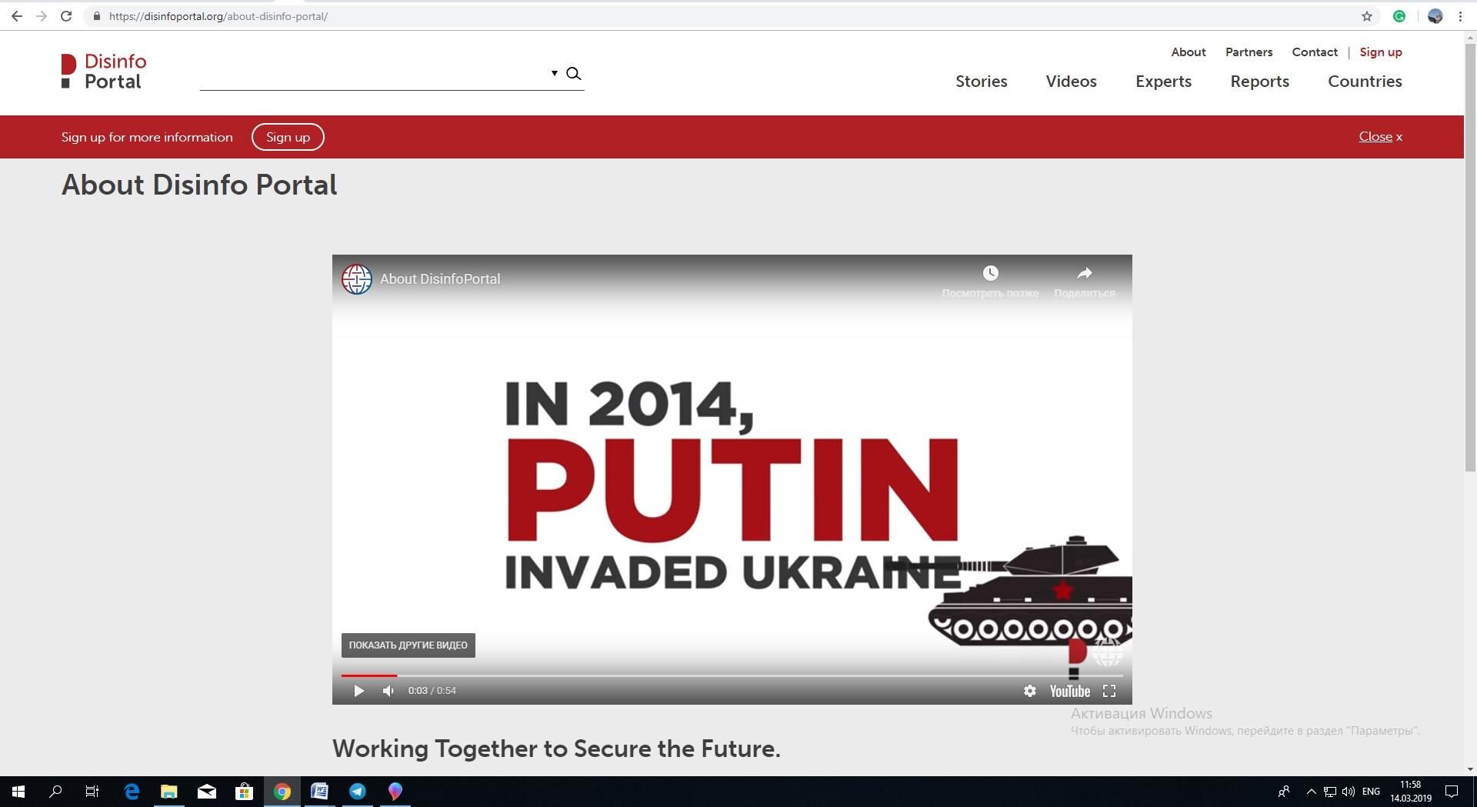Click the Disinfo Portal logo
The height and width of the screenshot is (807, 1477).
[x=104, y=72]
